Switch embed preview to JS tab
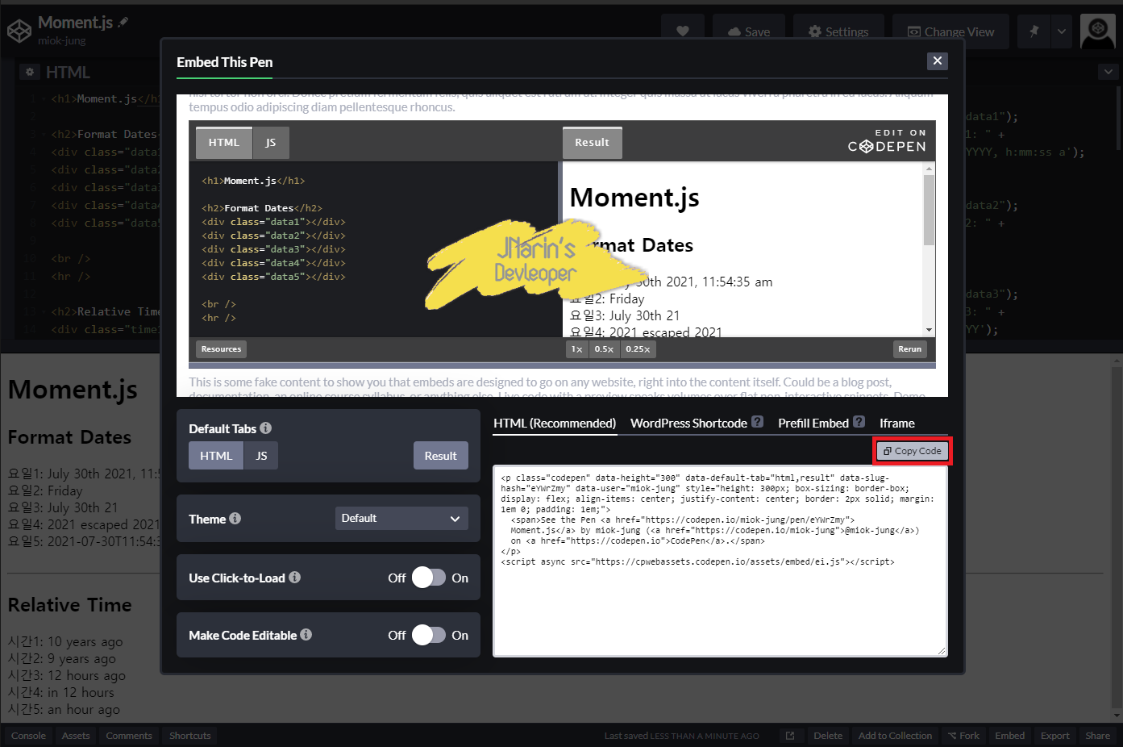 click(271, 143)
